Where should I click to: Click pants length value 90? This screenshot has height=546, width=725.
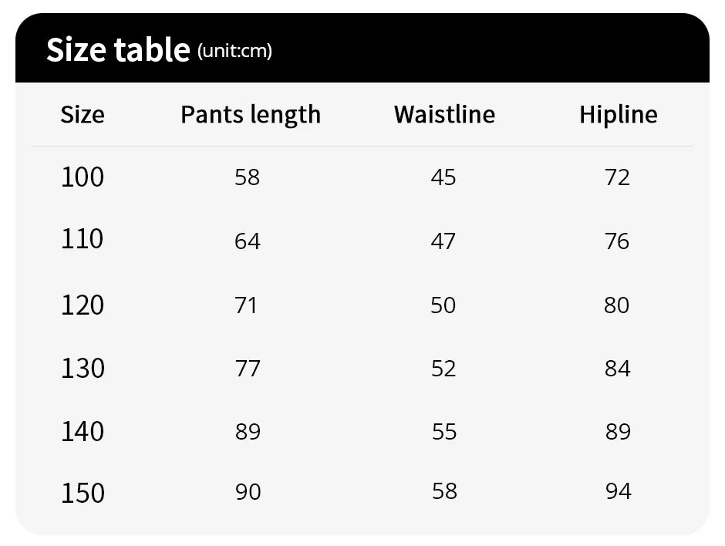[x=248, y=491]
